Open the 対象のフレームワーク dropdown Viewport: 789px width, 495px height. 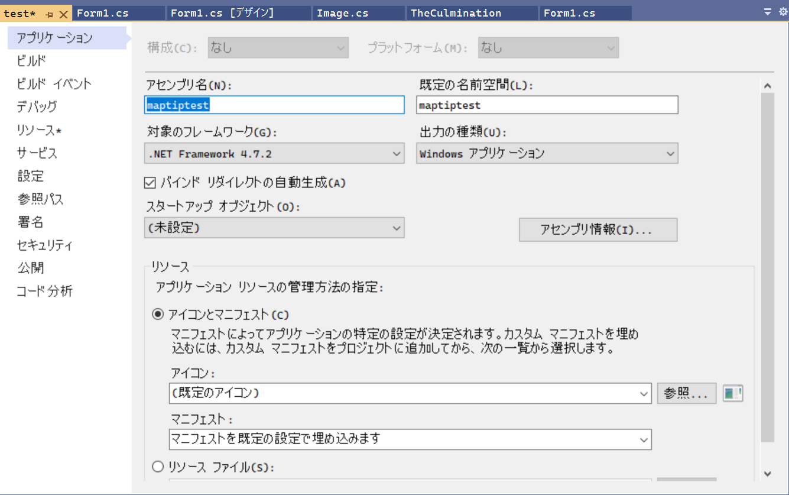pos(398,153)
